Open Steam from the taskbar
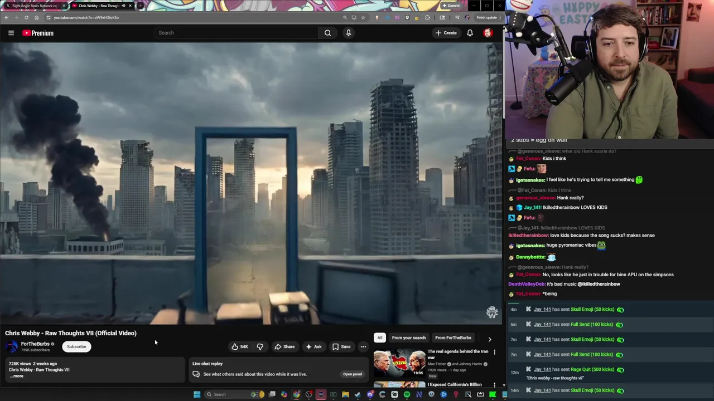This screenshot has height=401, width=714. pyautogui.click(x=358, y=394)
